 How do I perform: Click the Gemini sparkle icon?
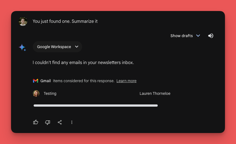tap(22, 47)
